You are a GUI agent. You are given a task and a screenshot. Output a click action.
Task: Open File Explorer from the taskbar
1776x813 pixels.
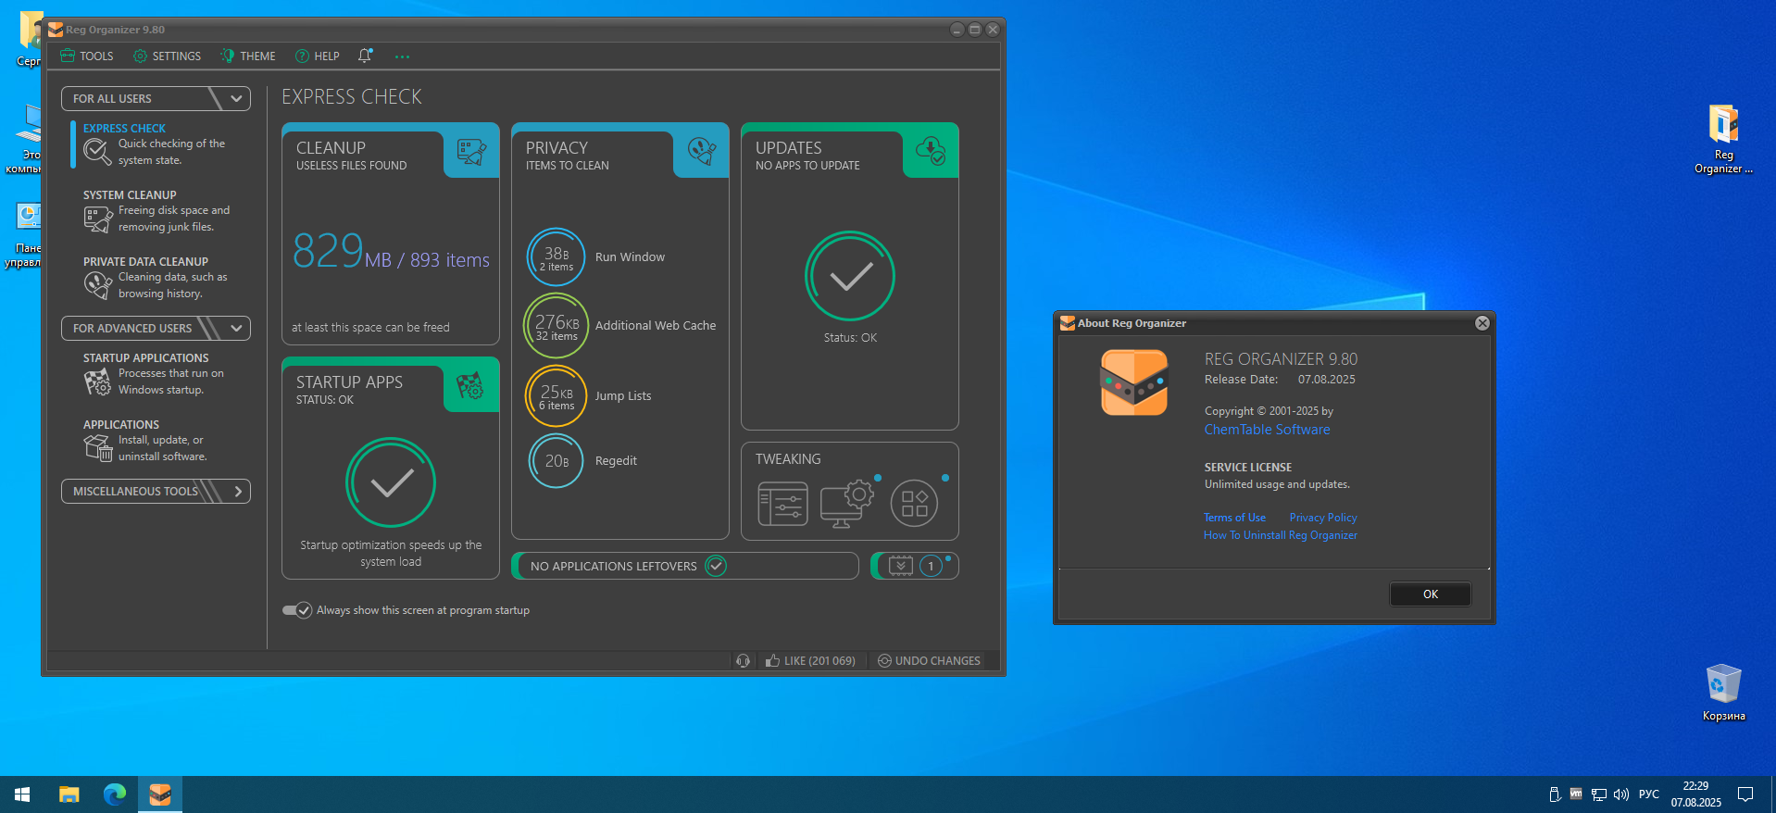69,794
